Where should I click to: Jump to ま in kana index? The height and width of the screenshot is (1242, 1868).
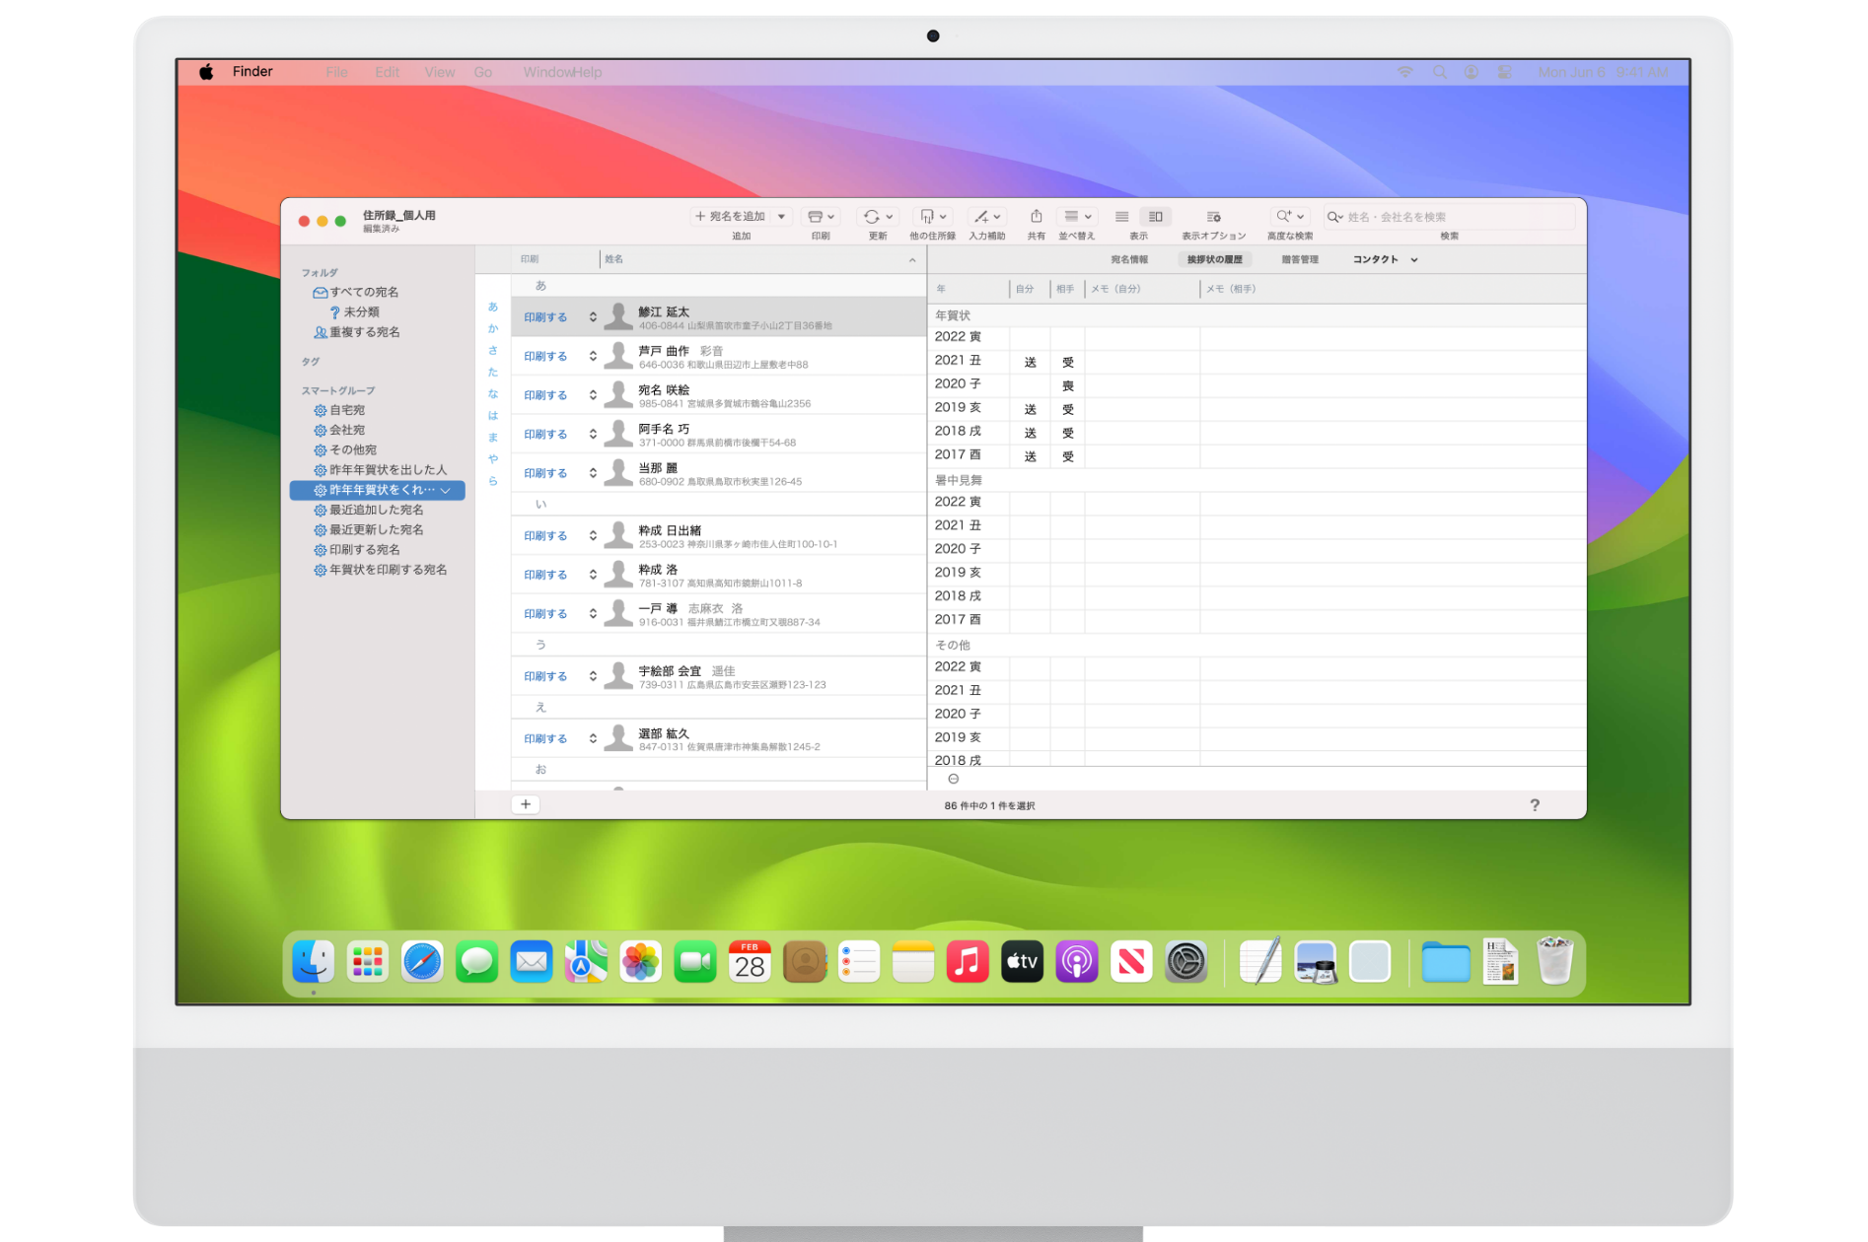(x=493, y=438)
